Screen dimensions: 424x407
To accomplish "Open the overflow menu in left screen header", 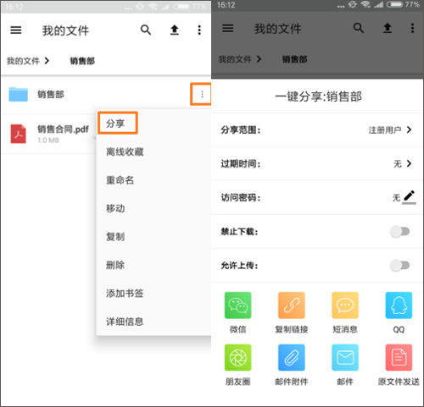I will pyautogui.click(x=199, y=30).
